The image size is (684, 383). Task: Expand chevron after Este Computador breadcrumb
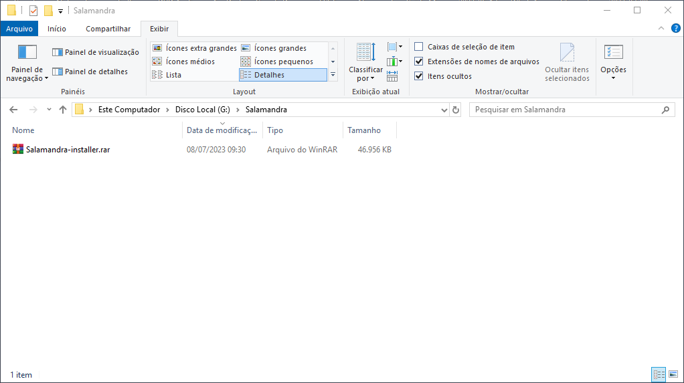(167, 110)
